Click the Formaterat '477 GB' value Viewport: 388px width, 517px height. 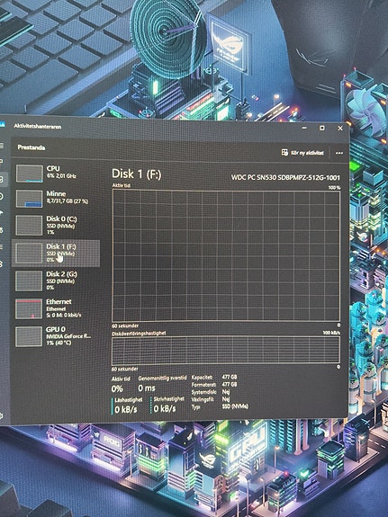230,385
